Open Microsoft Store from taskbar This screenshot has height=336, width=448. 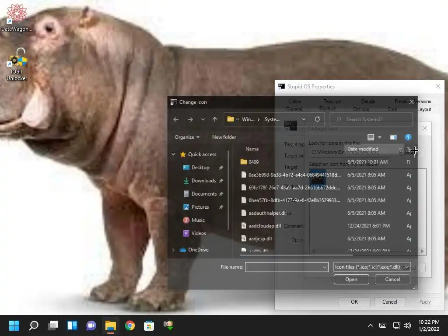point(149,325)
